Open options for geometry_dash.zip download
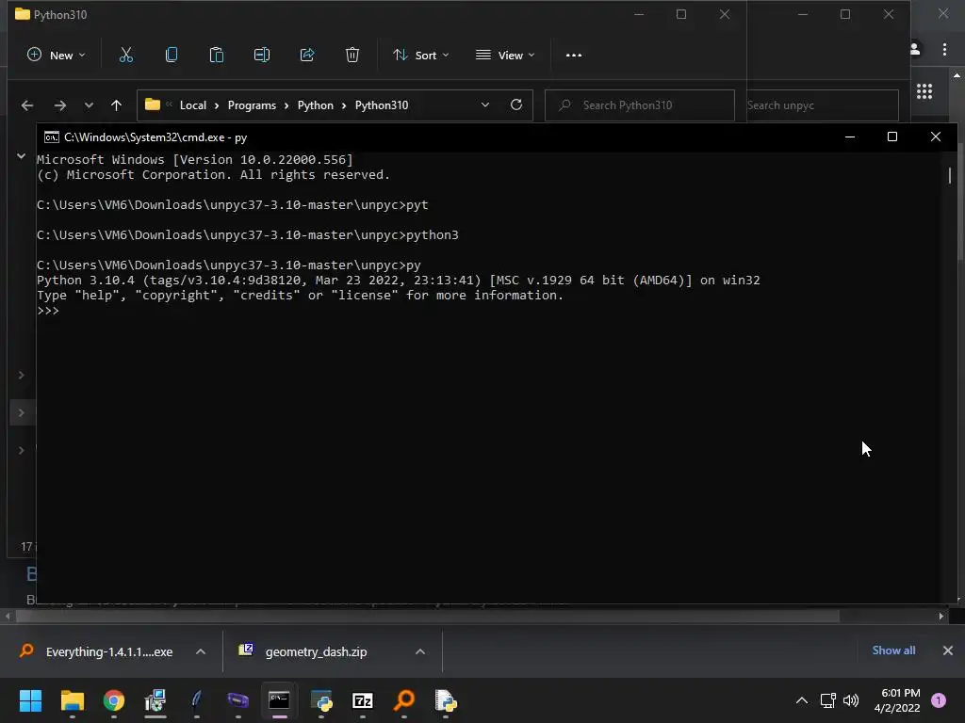Image resolution: width=965 pixels, height=723 pixels. coord(420,651)
